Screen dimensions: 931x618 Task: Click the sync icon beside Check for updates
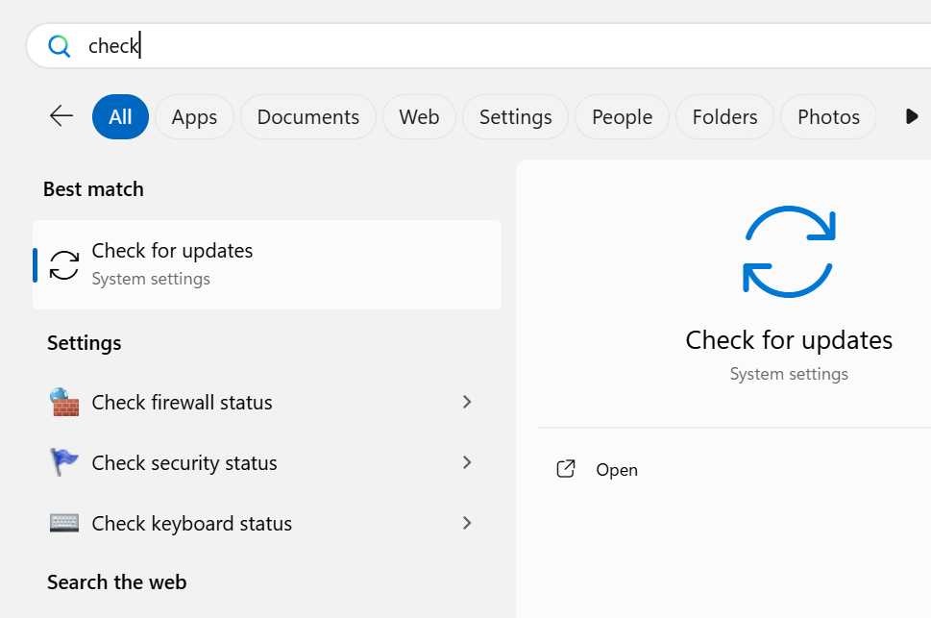pyautogui.click(x=64, y=264)
